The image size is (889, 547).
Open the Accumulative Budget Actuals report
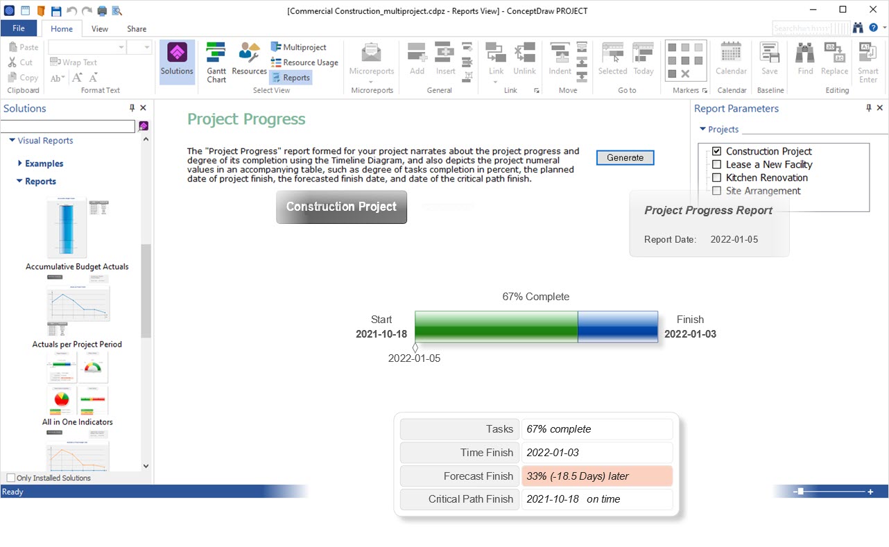(x=77, y=234)
